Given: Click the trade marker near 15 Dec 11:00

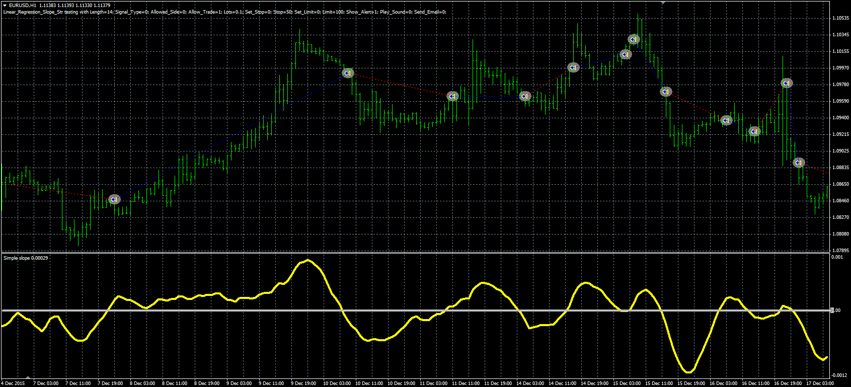Looking at the screenshot, I should [x=666, y=92].
